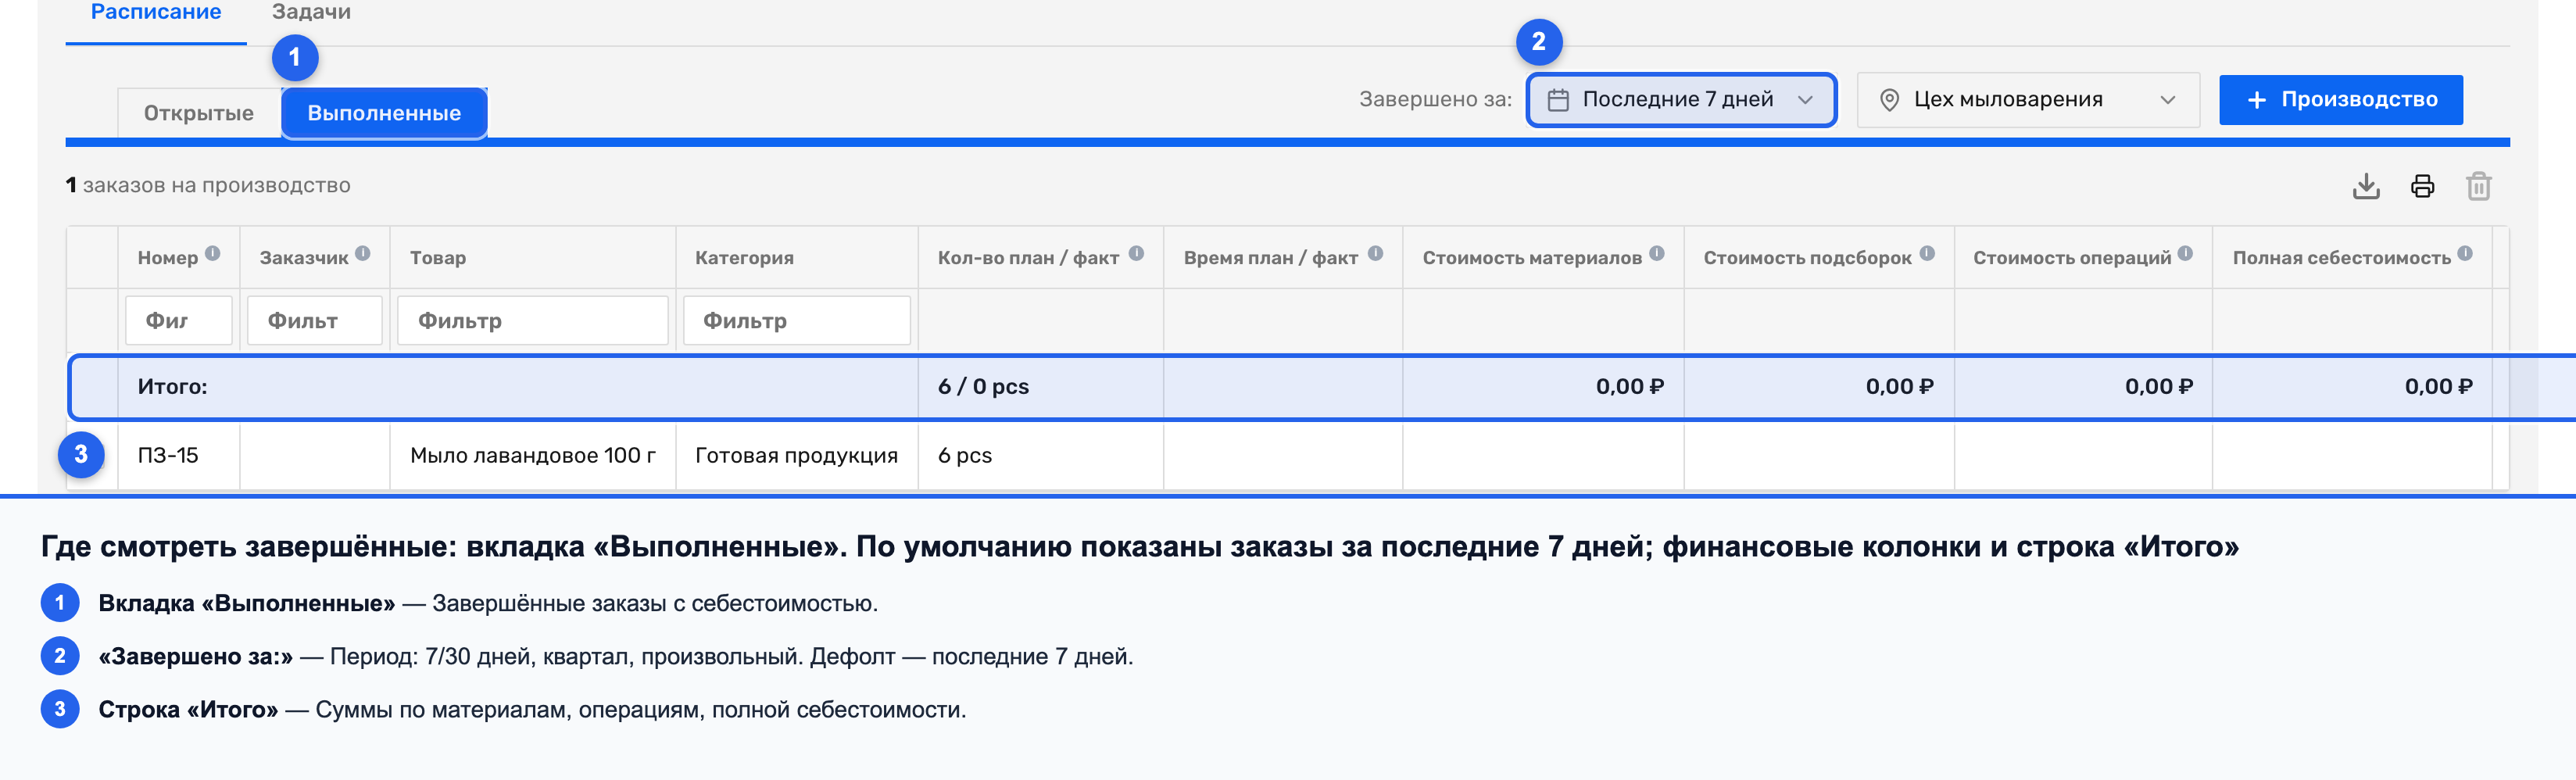The image size is (2576, 780).
Task: Click info icon beside Время план / факт
Action: pos(1375,254)
